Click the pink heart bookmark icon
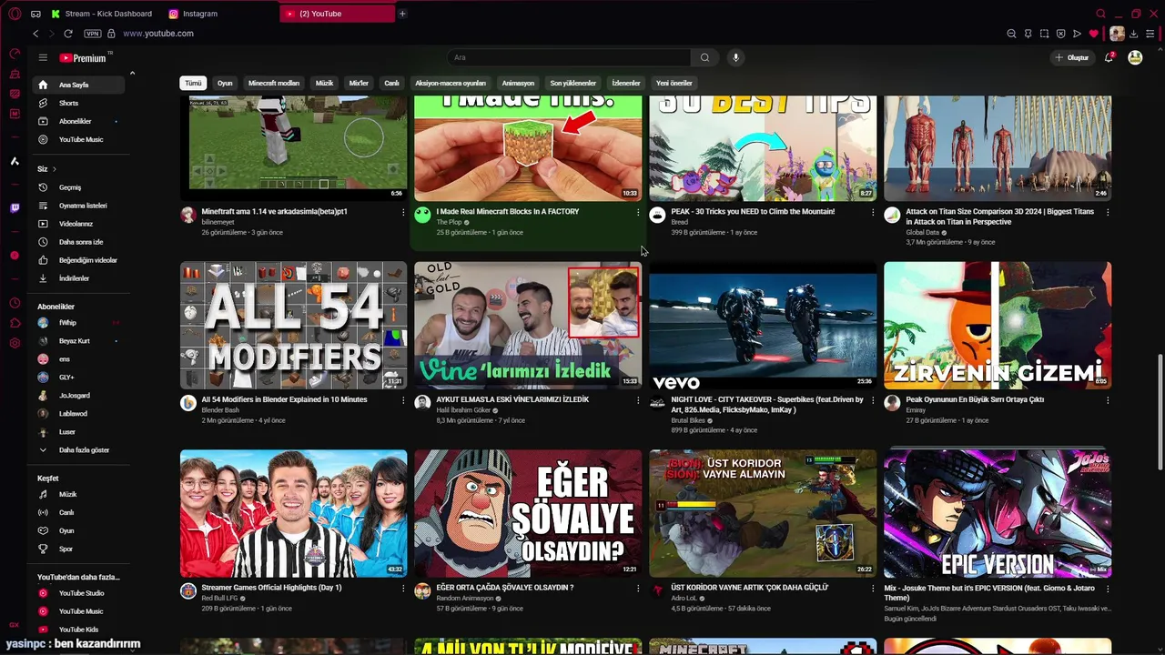The width and height of the screenshot is (1165, 655). pyautogui.click(x=1094, y=34)
